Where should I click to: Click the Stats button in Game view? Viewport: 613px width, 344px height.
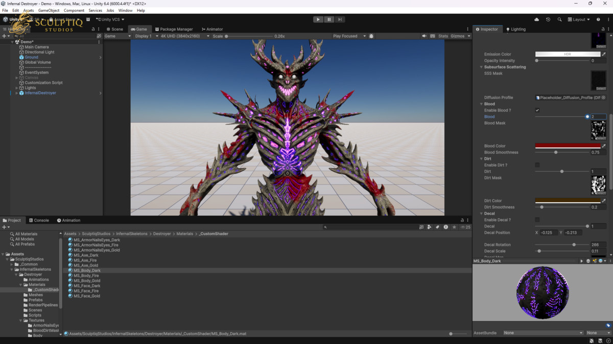click(x=443, y=36)
